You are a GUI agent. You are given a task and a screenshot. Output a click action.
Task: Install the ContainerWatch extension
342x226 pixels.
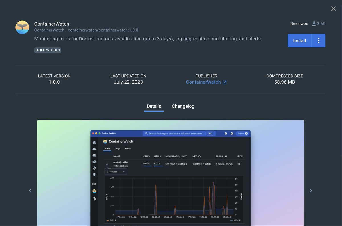click(x=300, y=41)
